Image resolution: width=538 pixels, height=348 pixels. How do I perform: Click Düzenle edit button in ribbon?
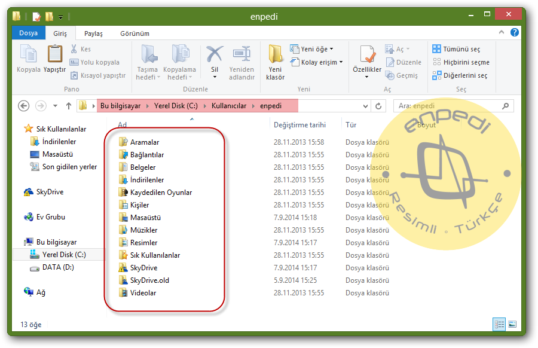[x=403, y=62]
